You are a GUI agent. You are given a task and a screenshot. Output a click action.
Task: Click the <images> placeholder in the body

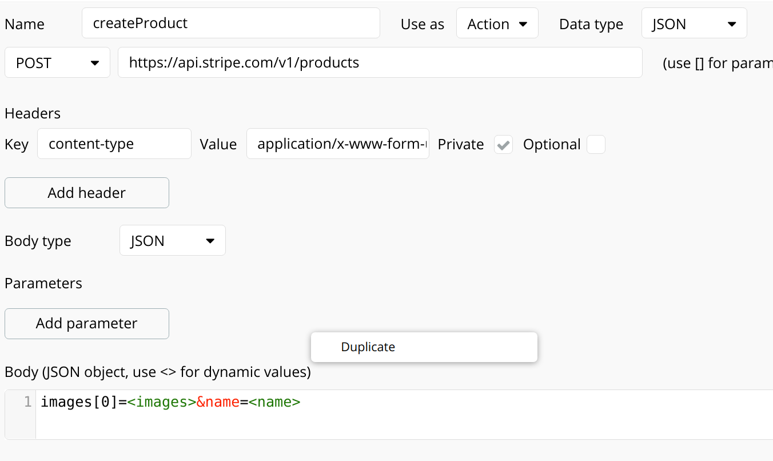[x=161, y=402]
